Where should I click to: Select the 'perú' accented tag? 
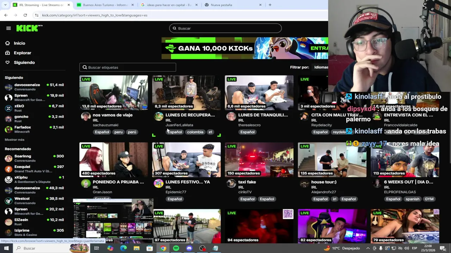pos(132,132)
